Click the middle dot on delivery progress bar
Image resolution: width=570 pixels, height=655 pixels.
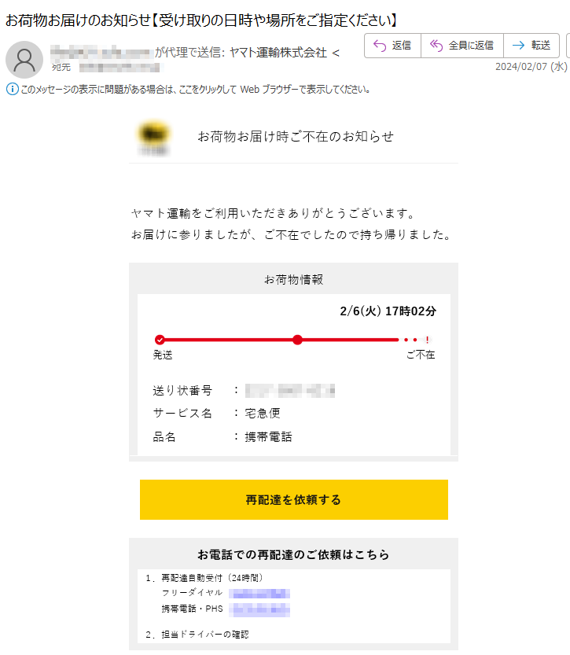tap(297, 340)
